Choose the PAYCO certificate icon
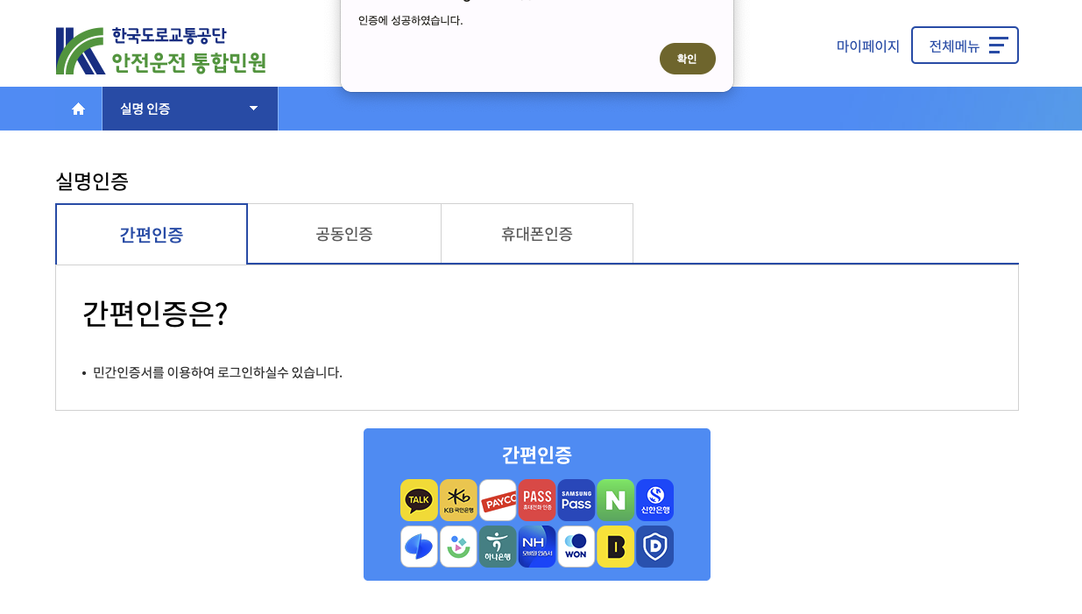This screenshot has width=1082, height=614. click(x=498, y=500)
